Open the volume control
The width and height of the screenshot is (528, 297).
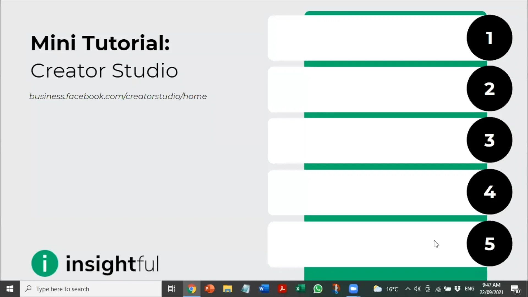[x=417, y=289]
